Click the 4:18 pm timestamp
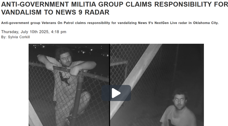 [59, 32]
